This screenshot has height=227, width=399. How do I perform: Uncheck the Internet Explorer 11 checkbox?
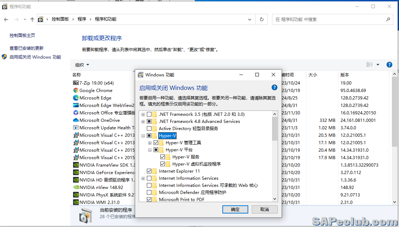149,171
